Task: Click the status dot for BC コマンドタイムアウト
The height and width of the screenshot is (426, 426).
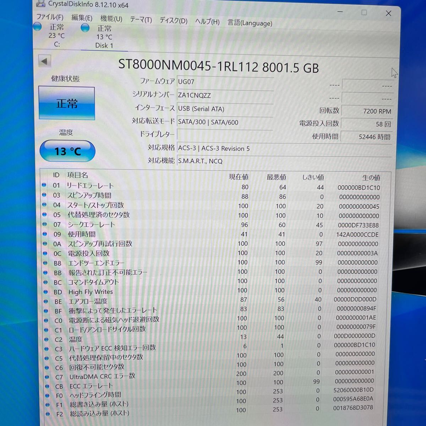Action: [45, 282]
